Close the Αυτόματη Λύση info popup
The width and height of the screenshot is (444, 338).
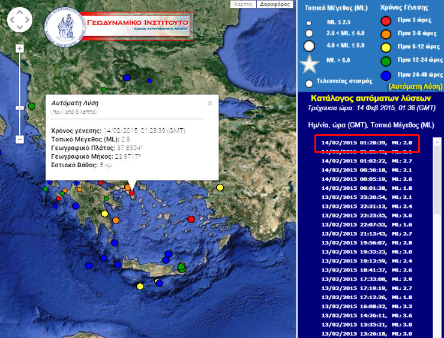pyautogui.click(x=209, y=103)
